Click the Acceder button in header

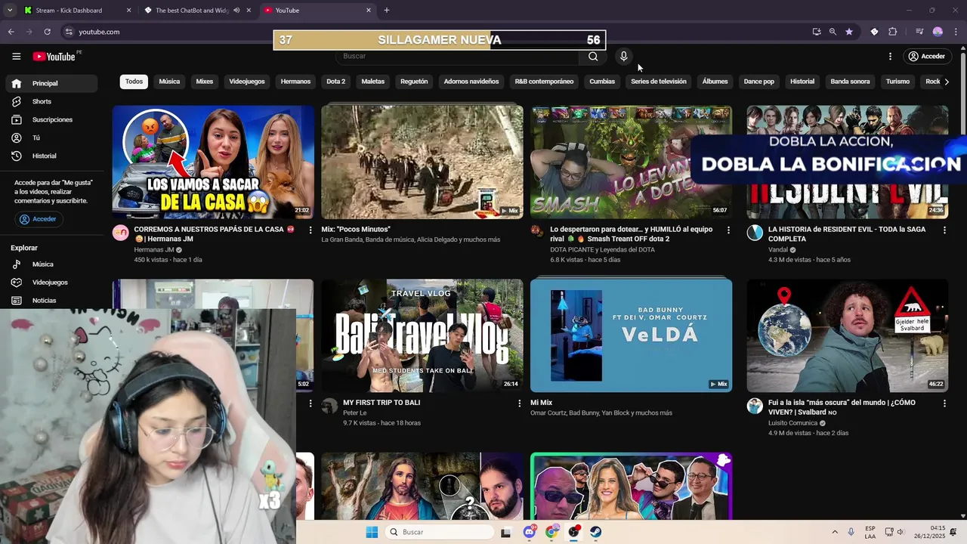coord(927,57)
